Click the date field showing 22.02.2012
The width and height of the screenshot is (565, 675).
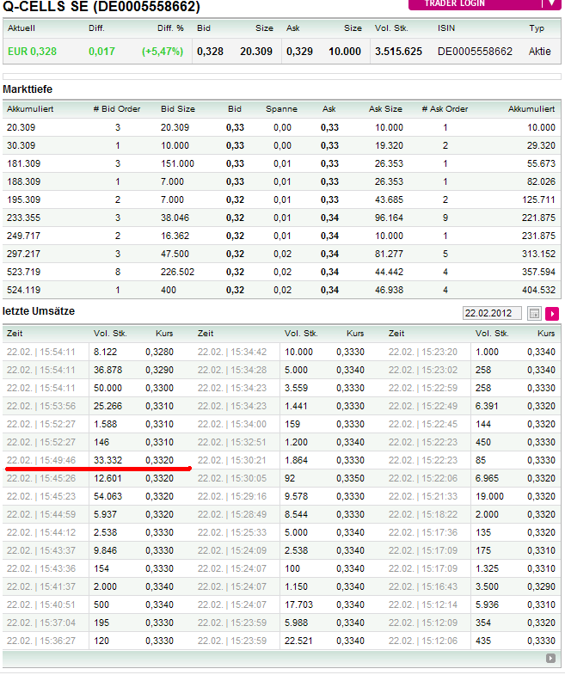pos(492,314)
